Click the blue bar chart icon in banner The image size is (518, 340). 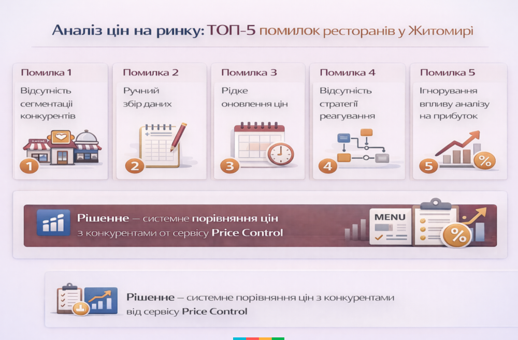point(53,223)
